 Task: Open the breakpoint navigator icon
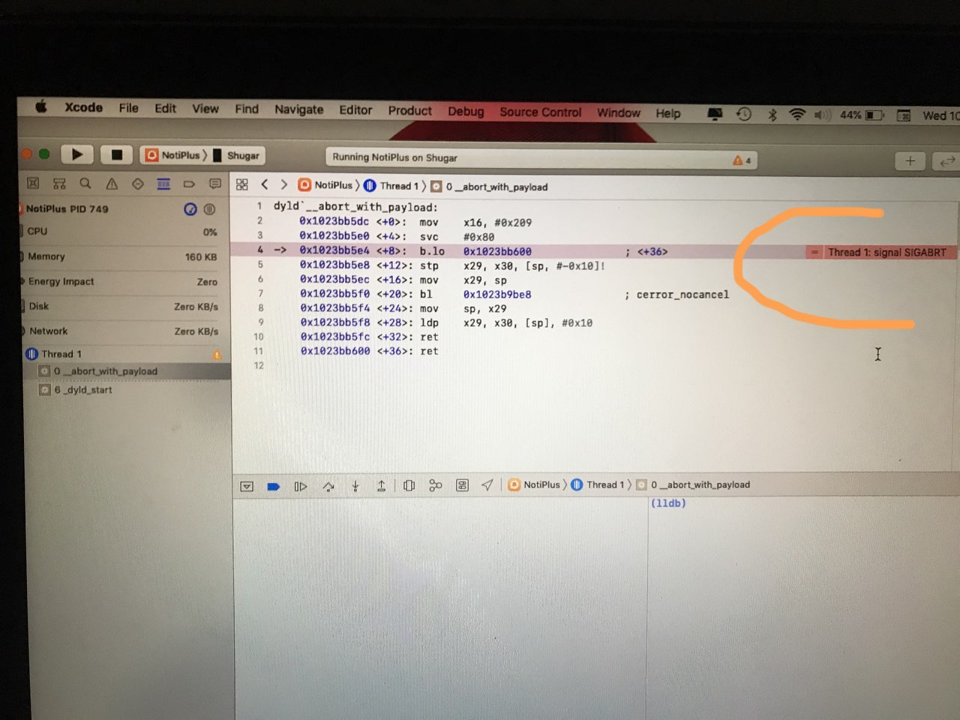point(189,183)
